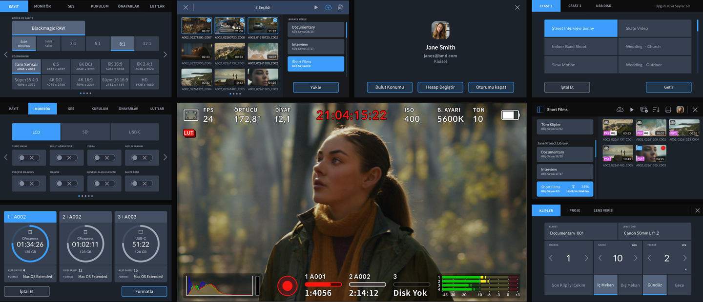Open LUT'LAR tab in MONİTÖR panel
Viewport: 703px width, 302px height.
click(157, 109)
